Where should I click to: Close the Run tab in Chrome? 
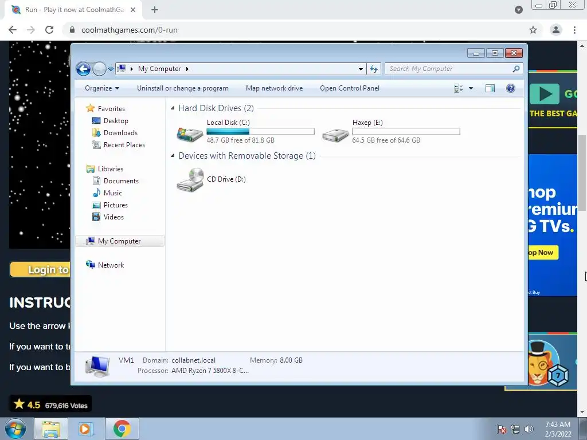(x=133, y=10)
